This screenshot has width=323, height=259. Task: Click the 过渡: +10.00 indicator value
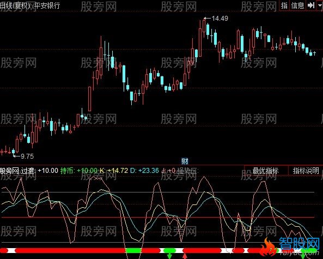(40, 171)
